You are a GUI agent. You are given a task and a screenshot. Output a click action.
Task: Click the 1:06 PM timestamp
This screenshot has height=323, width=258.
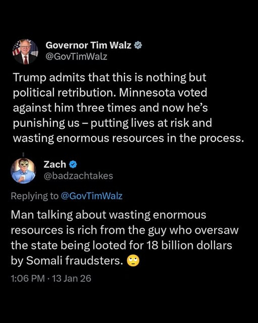pyautogui.click(x=27, y=279)
